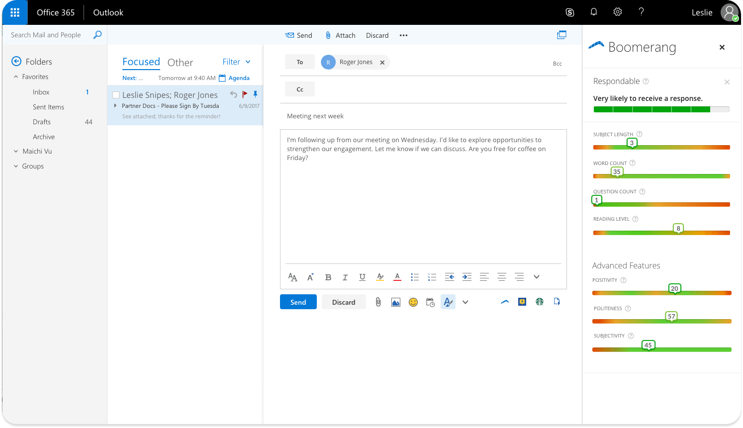
Task: Pop out the compose window
Action: (561, 35)
